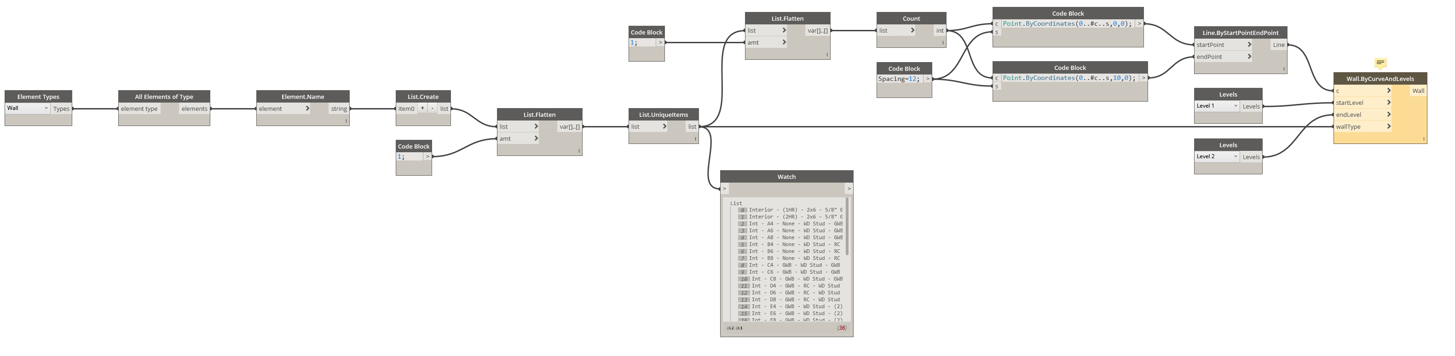Image resolution: width=1455 pixels, height=356 pixels.
Task: Expand the chevron on Element.Name element port
Action: 307,109
